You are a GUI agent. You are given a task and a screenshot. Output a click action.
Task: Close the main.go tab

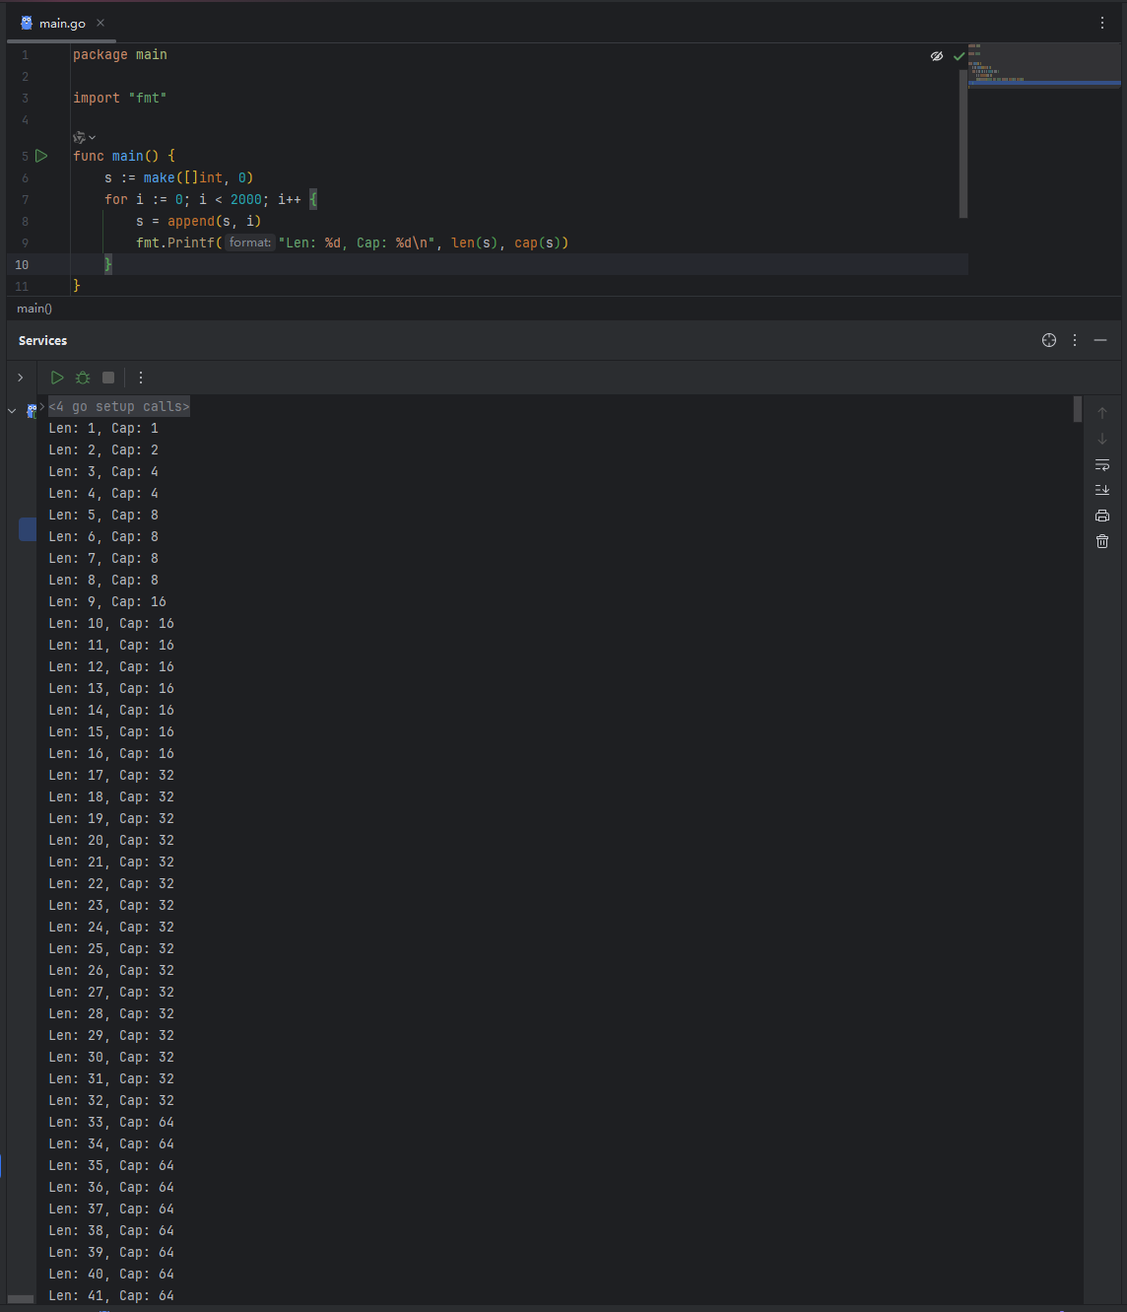(100, 23)
